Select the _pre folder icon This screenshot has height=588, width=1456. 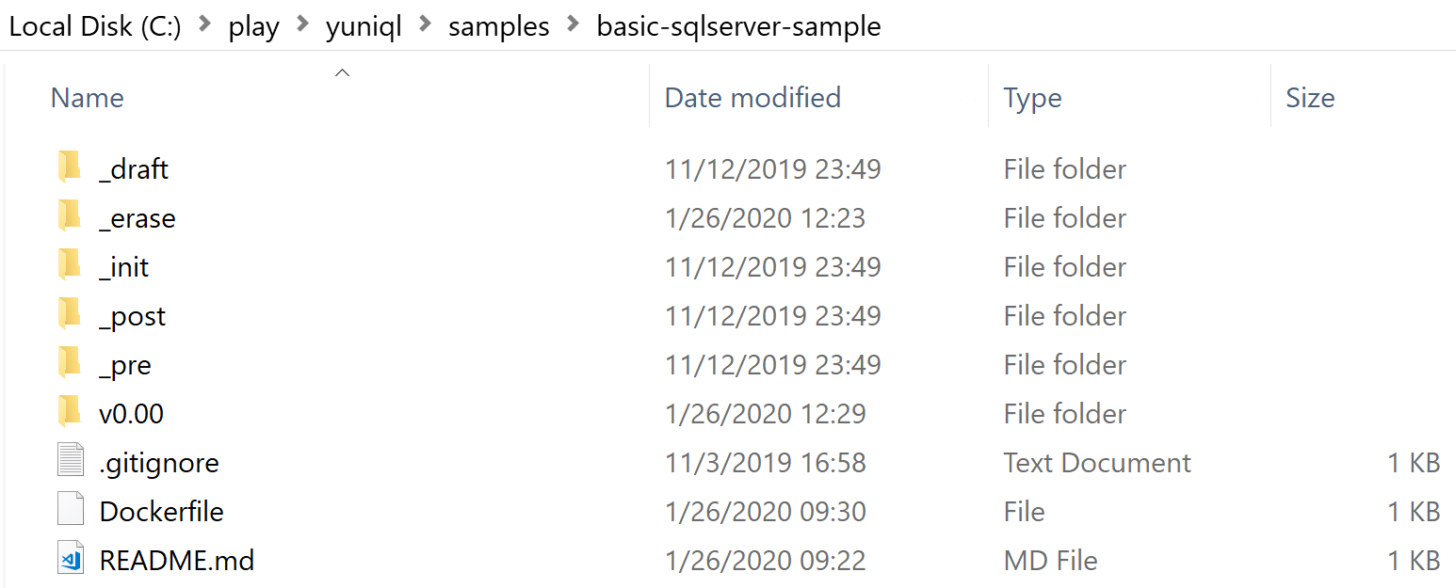click(70, 364)
